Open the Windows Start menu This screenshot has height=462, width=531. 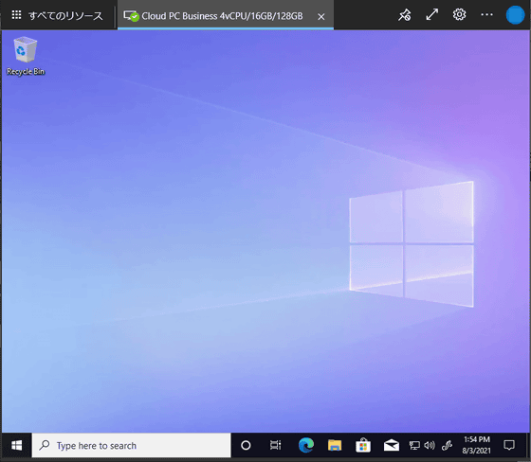(17, 445)
